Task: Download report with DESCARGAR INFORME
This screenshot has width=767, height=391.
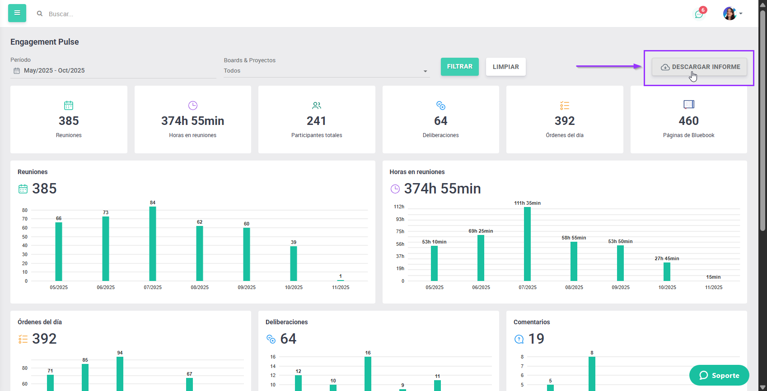Action: (699, 67)
